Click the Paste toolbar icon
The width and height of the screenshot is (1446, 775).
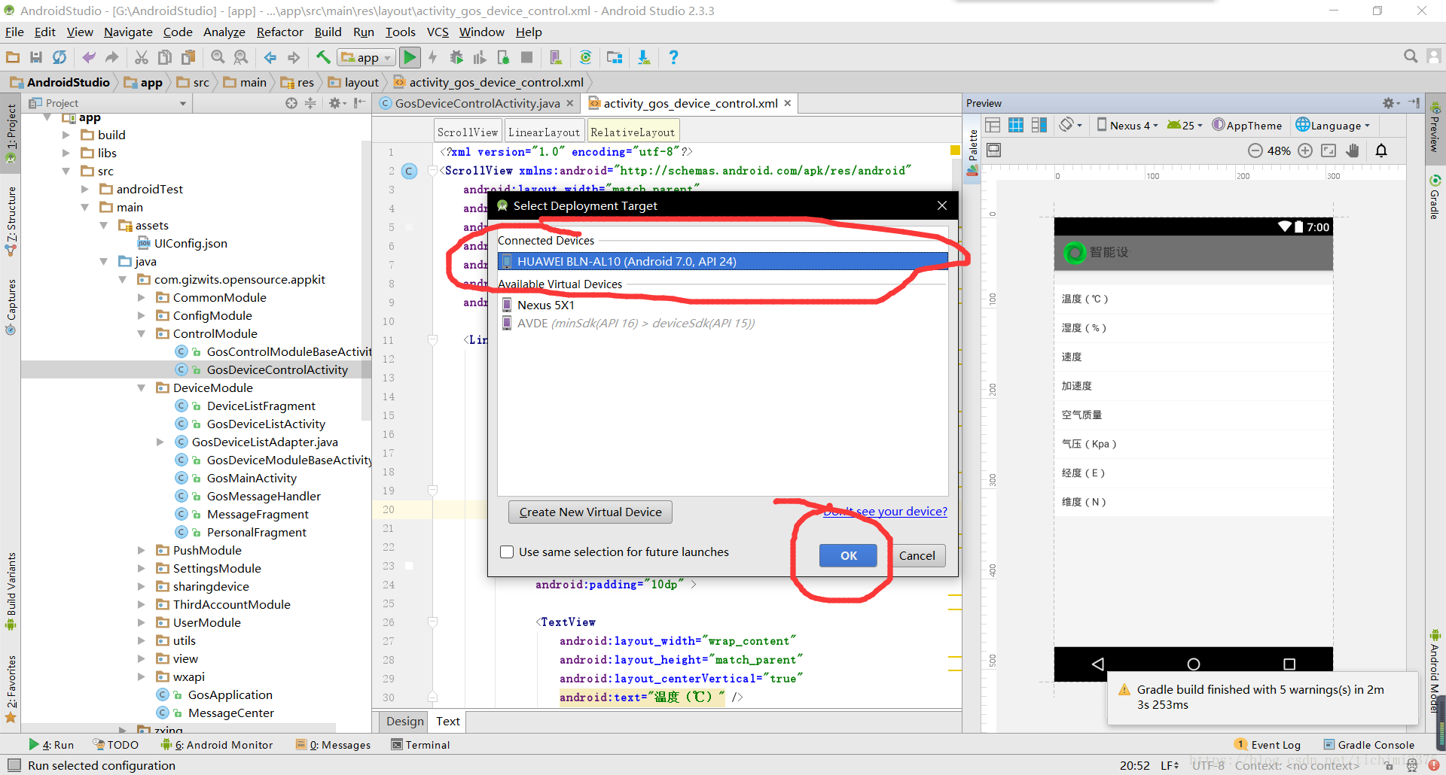point(188,57)
